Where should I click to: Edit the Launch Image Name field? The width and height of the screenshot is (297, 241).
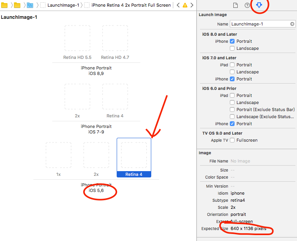coord(262,24)
